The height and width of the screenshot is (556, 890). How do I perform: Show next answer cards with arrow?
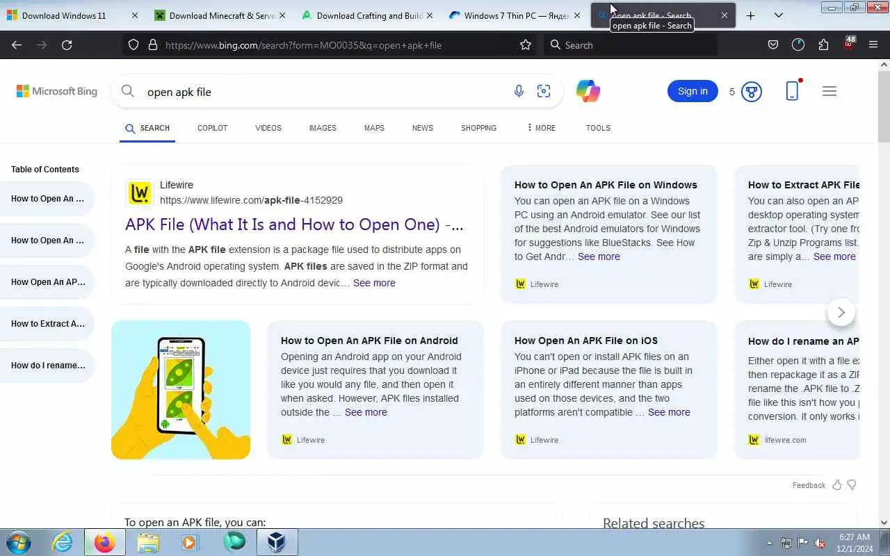coord(841,312)
